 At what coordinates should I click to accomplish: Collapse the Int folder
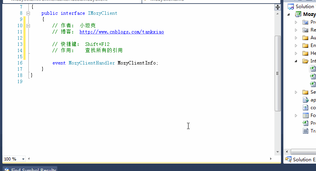(296, 61)
